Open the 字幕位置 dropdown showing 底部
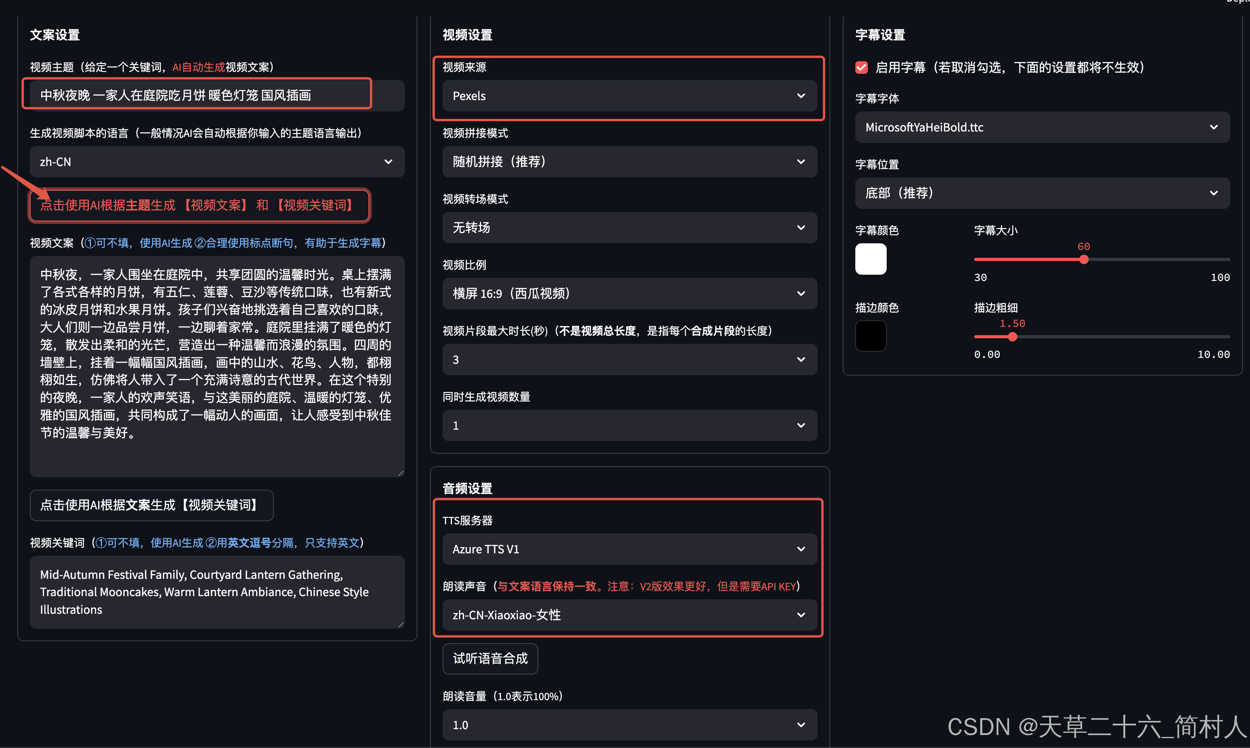1250x748 pixels. tap(1042, 193)
